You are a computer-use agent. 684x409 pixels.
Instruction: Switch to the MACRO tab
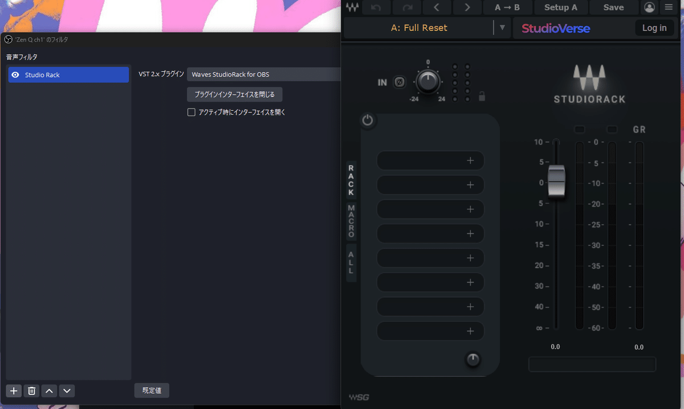click(x=351, y=221)
